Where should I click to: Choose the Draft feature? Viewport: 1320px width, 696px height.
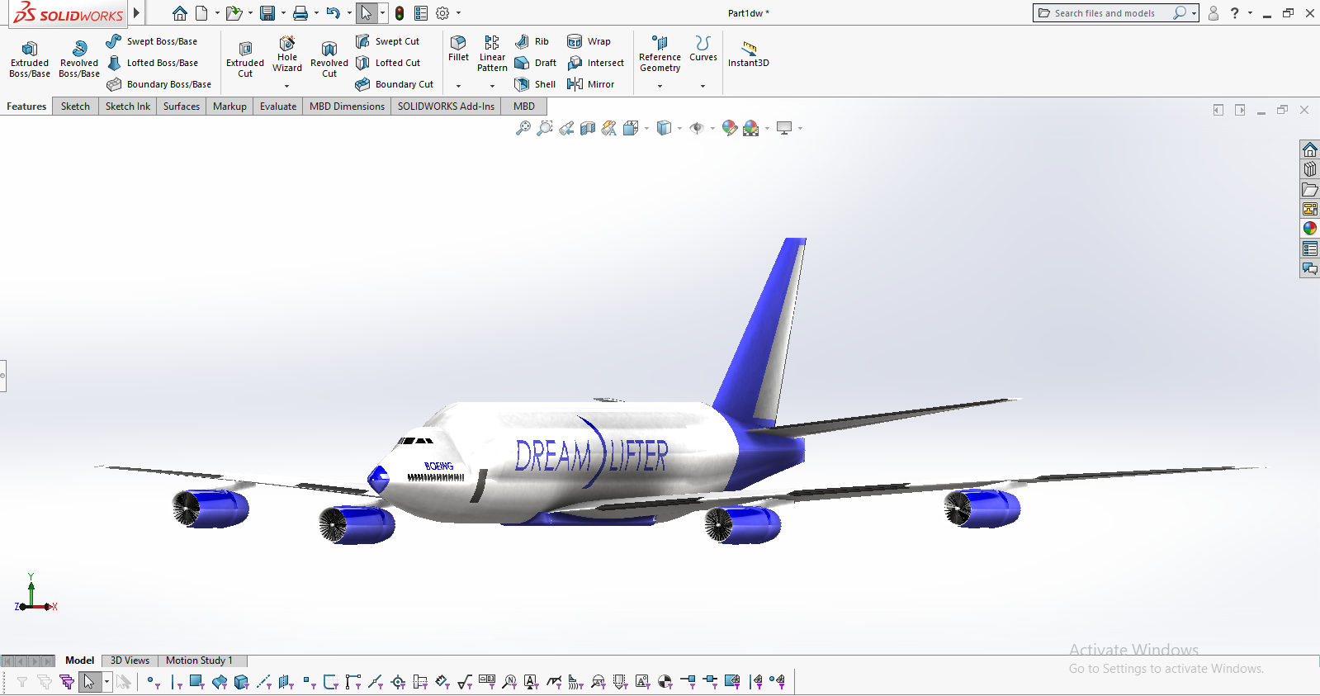click(x=535, y=63)
